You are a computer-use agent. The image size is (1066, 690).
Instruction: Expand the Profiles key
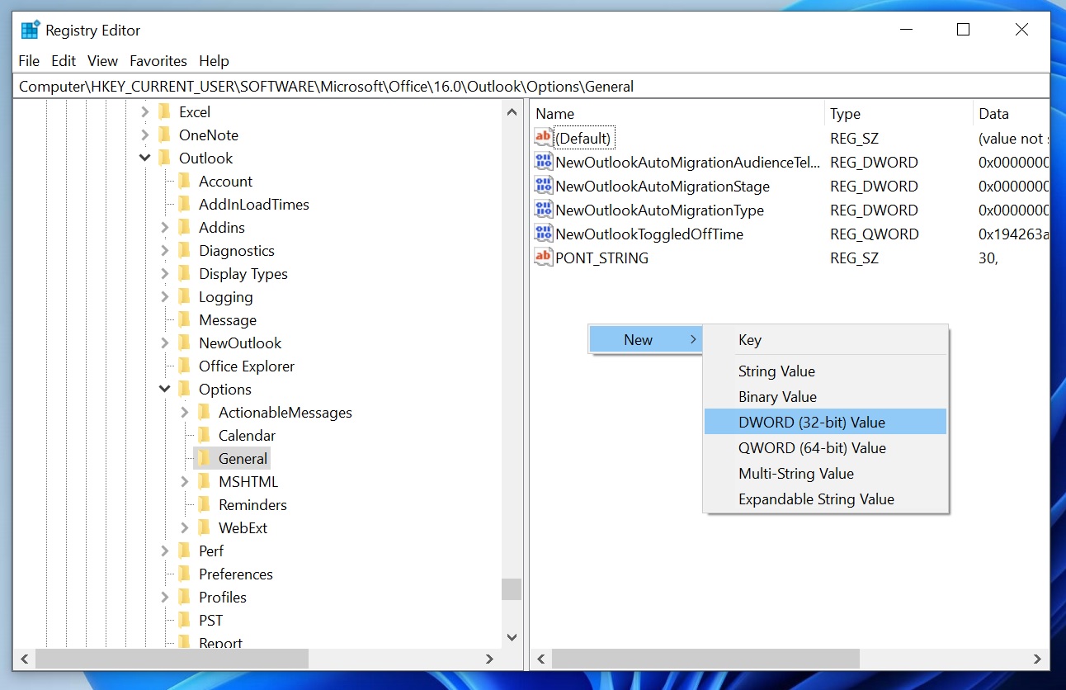coord(165,598)
